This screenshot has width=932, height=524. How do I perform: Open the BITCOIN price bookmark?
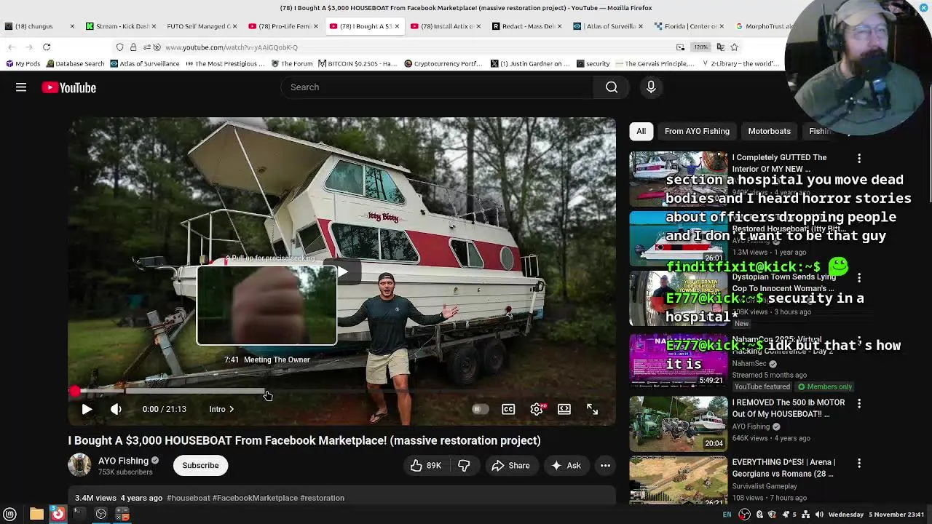pyautogui.click(x=357, y=63)
